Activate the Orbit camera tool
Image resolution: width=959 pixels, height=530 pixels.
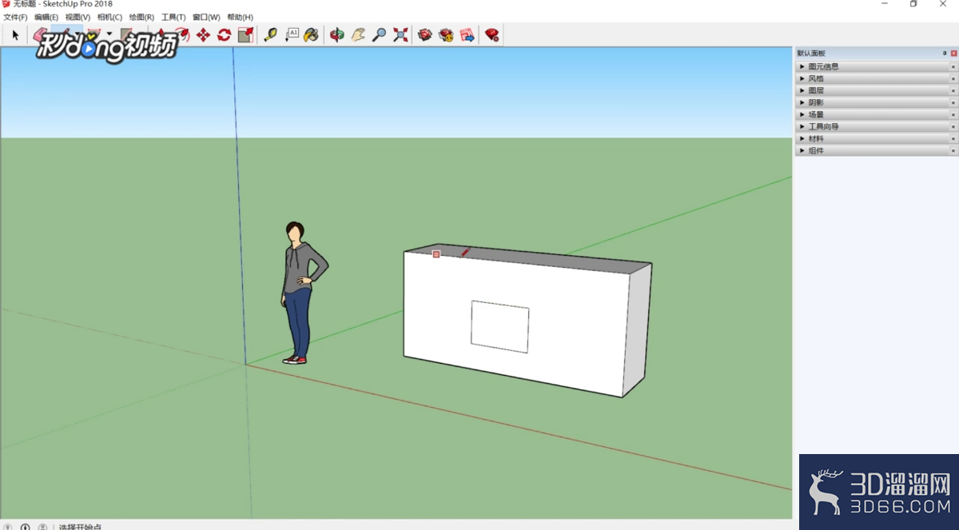(337, 34)
